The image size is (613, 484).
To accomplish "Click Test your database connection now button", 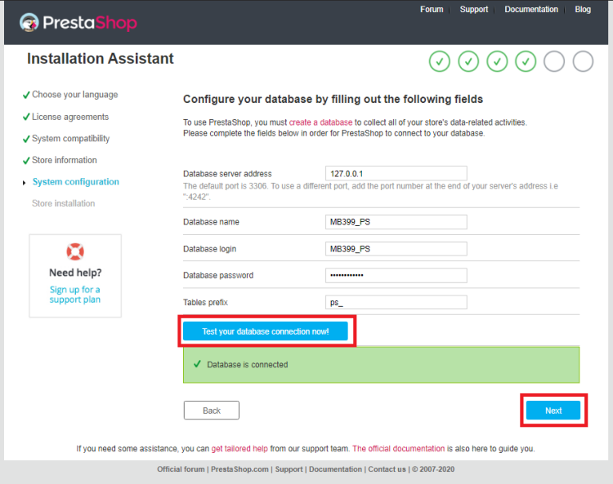I will pos(266,331).
